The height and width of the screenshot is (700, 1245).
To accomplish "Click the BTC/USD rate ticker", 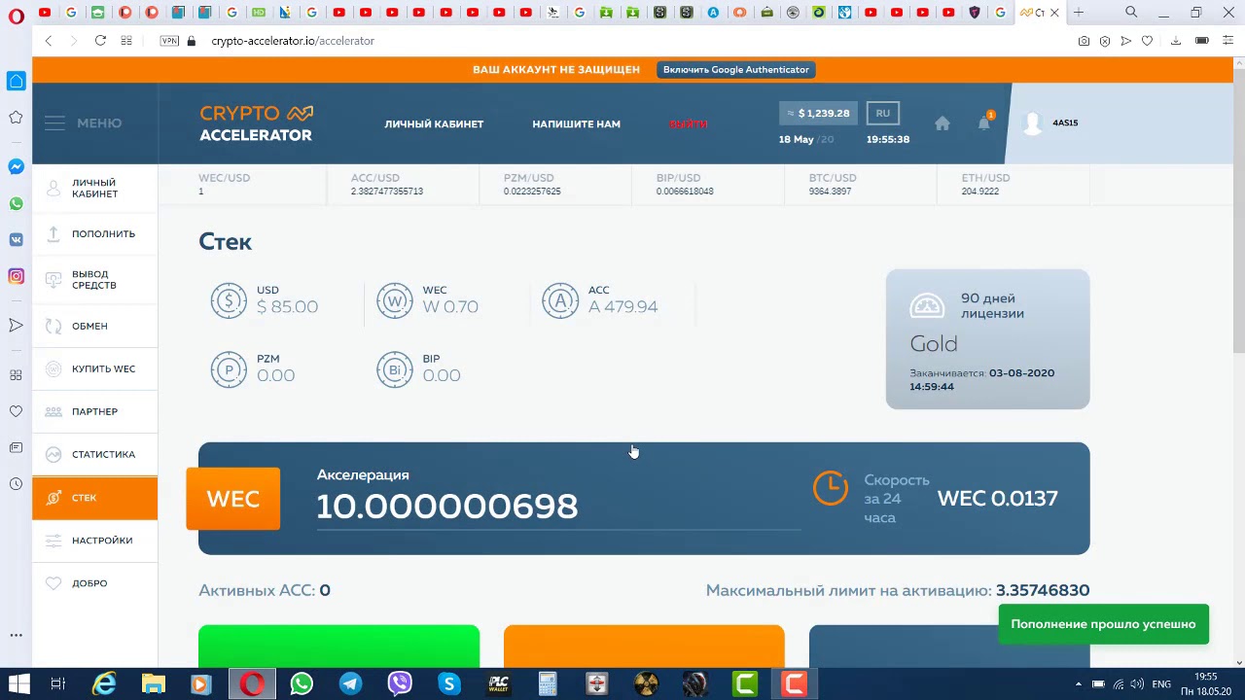I will 860,185.
